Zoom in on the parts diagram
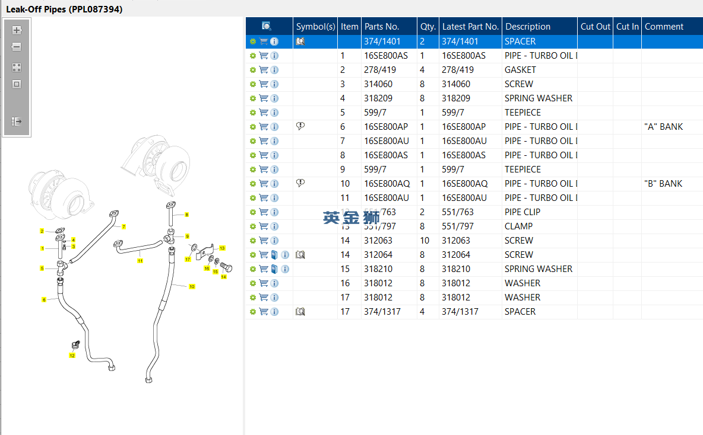 point(17,30)
